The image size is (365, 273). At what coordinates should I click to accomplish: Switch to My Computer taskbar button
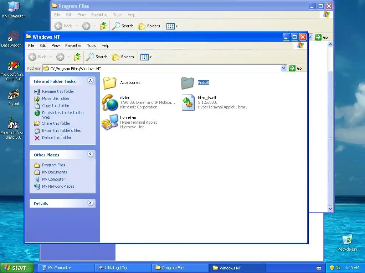point(66,268)
